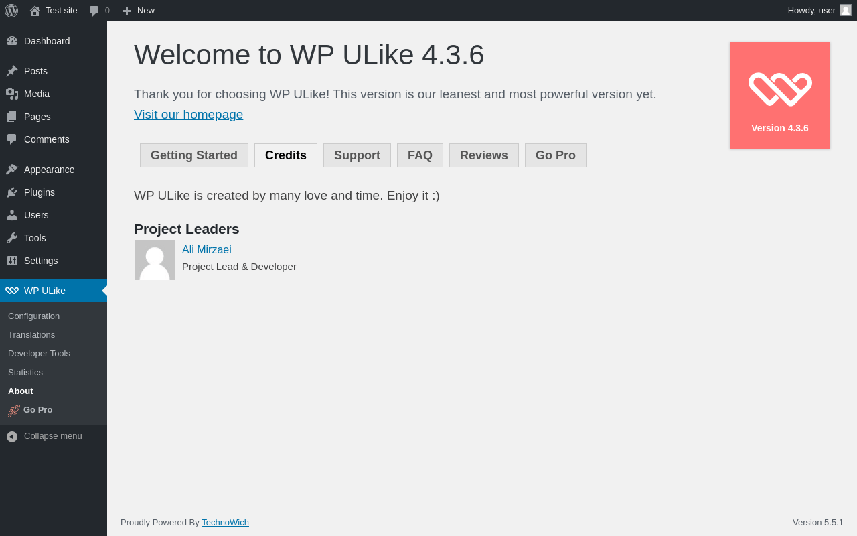The image size is (857, 536).
Task: Open the Media icon in sidebar
Action: pyautogui.click(x=12, y=94)
